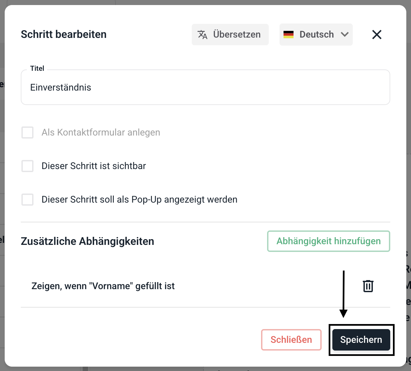
Task: Delete the "Vorname" dependency with trash icon
Action: [368, 286]
